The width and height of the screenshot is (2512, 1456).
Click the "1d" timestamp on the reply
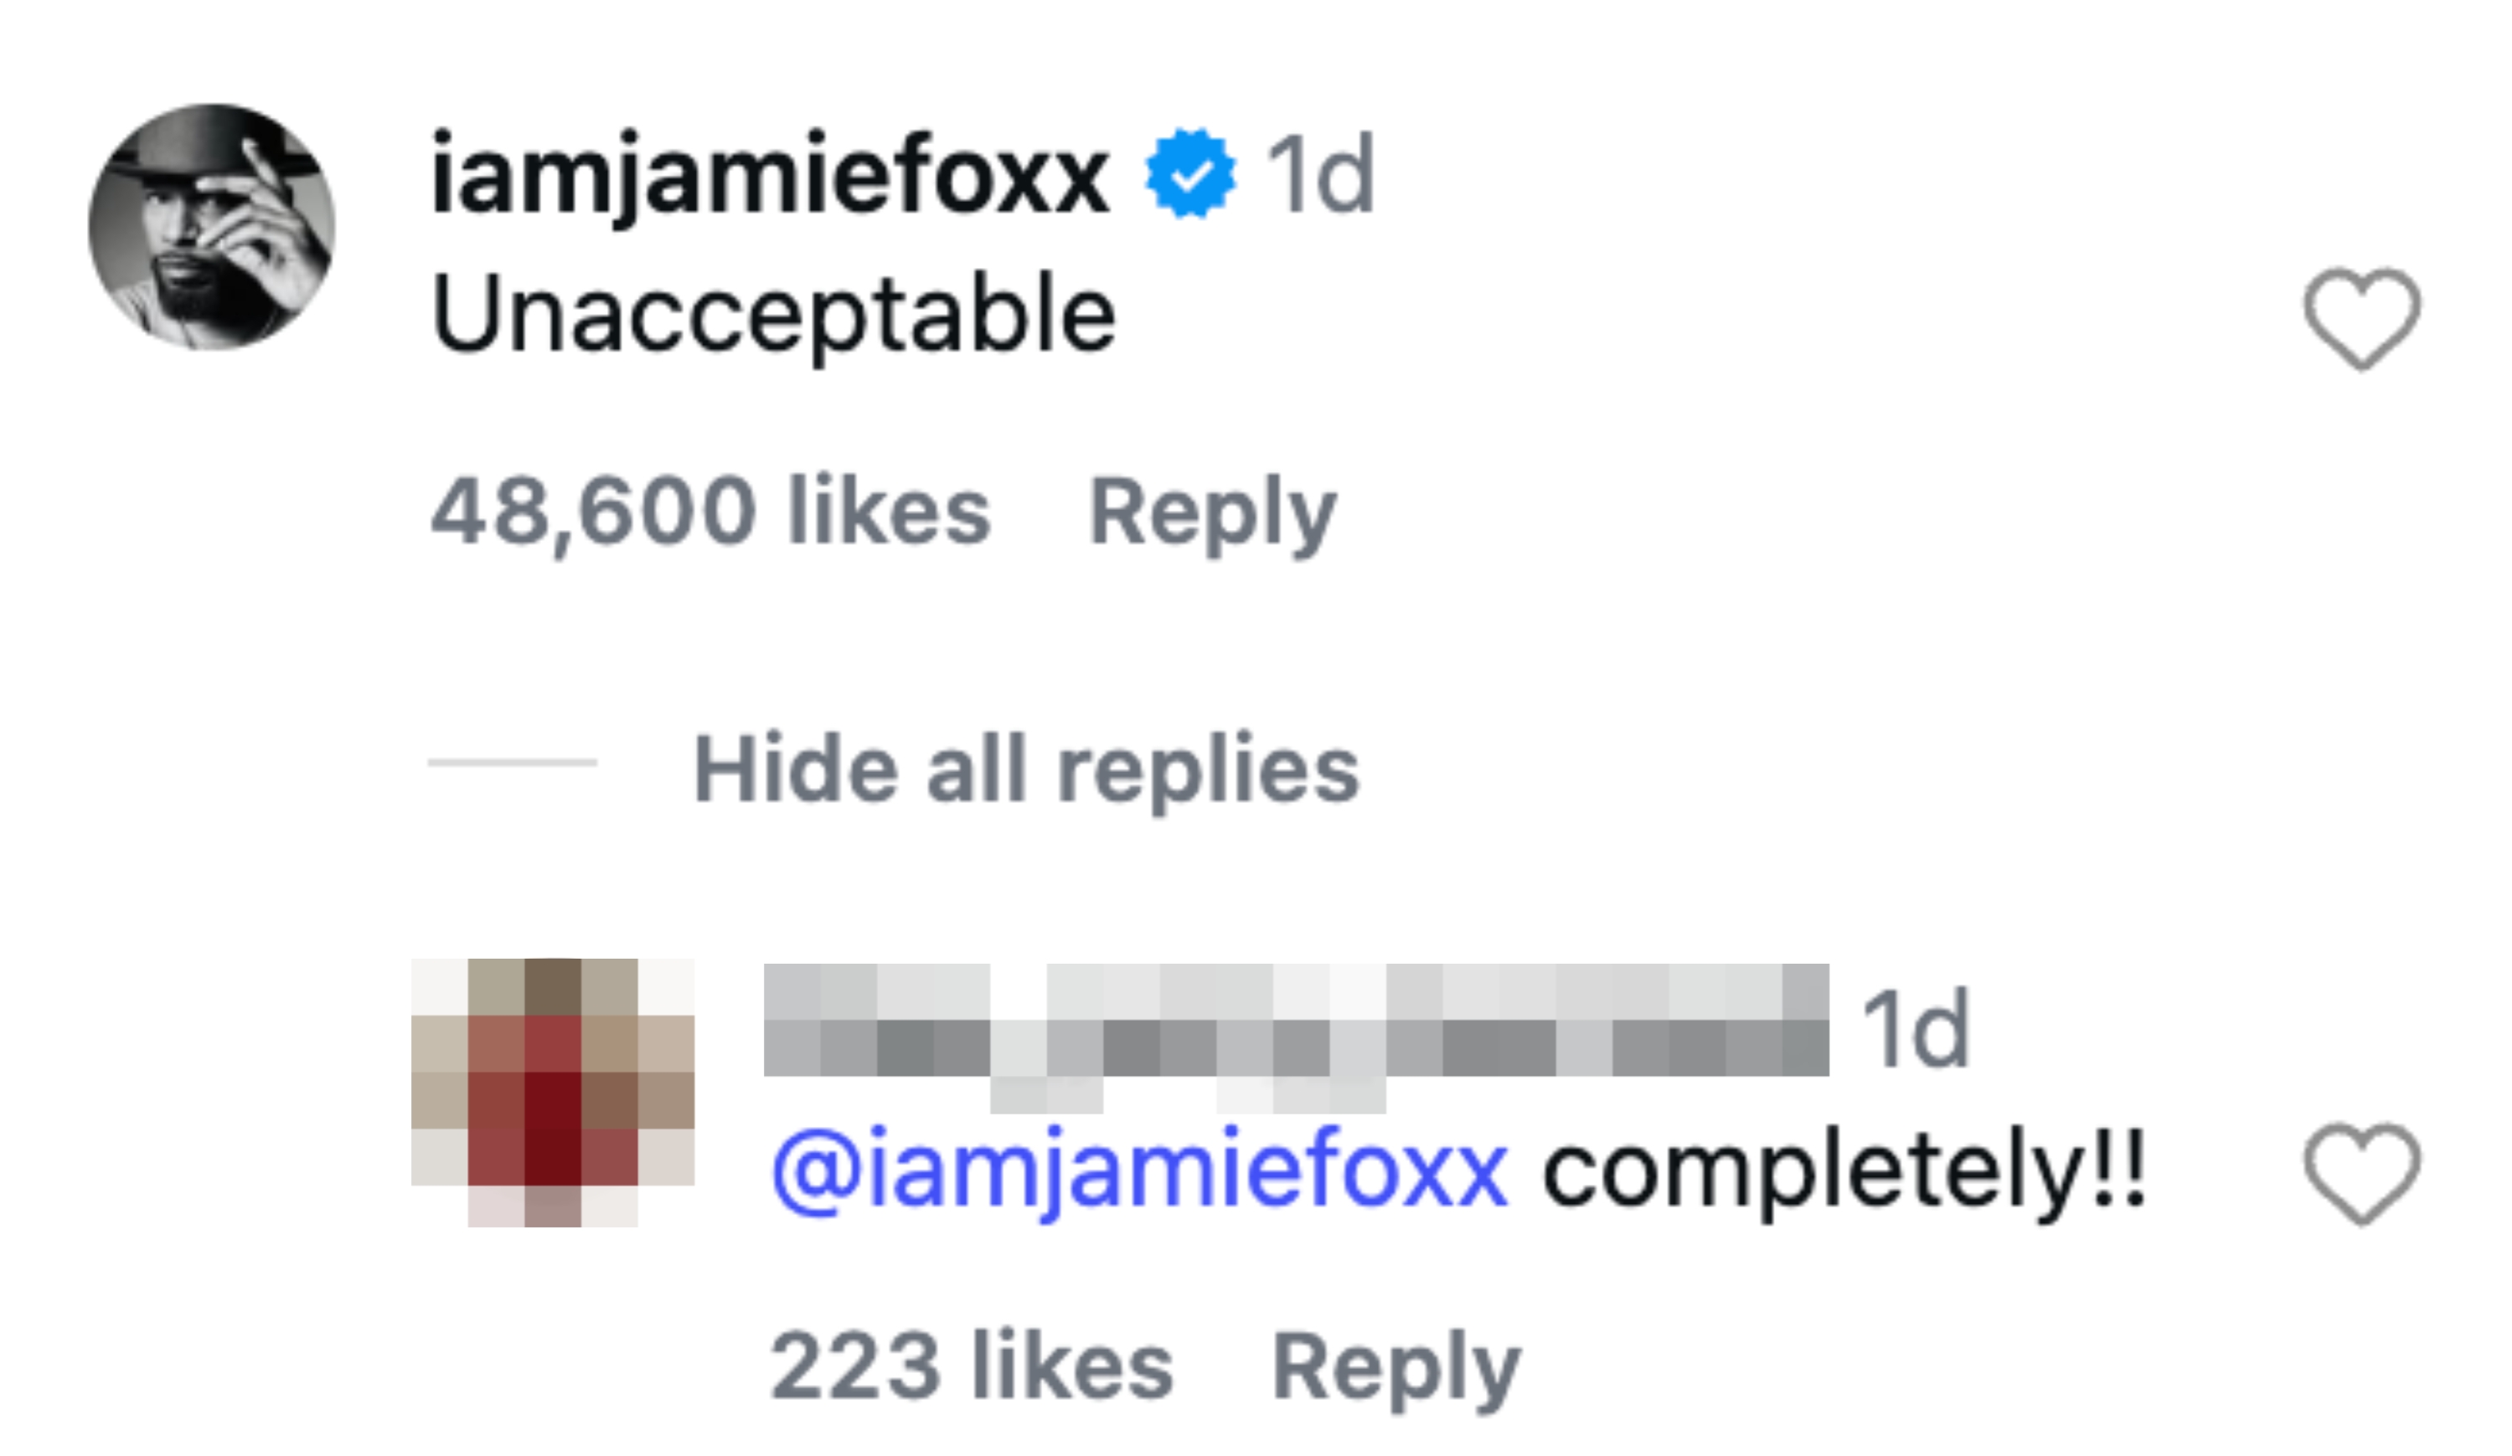click(1915, 1028)
